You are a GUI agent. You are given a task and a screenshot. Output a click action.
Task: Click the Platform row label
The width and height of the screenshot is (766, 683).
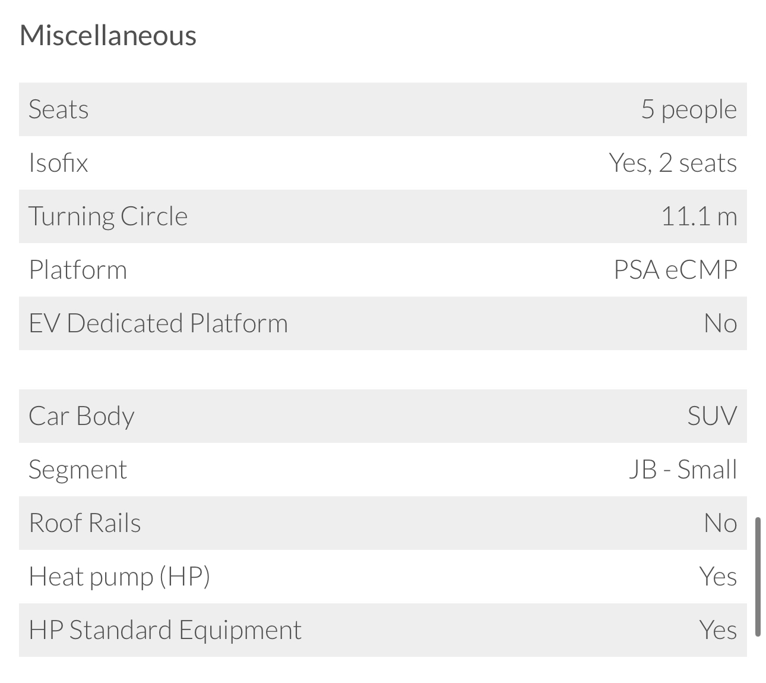[78, 270]
